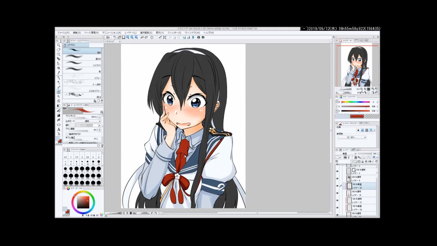
Task: Open the blending mode dropdown in tool property
Action: click(88, 121)
